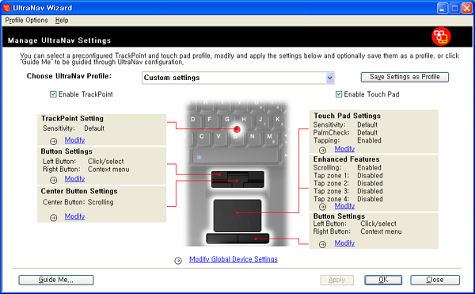Open the Help menu
The image size is (475, 294).
[x=62, y=21]
